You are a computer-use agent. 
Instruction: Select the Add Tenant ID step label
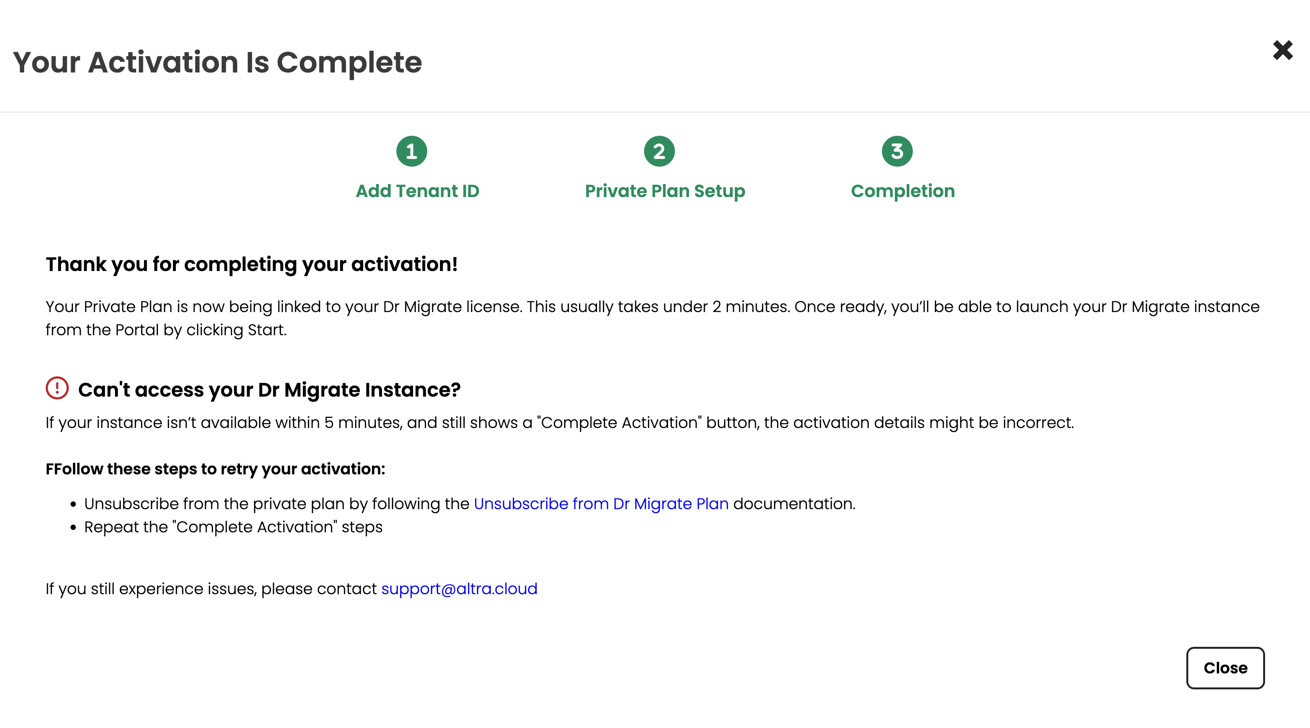point(417,191)
